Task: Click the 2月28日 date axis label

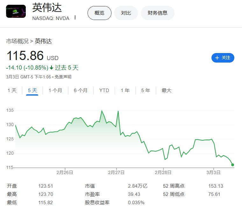Action: click(x=163, y=172)
